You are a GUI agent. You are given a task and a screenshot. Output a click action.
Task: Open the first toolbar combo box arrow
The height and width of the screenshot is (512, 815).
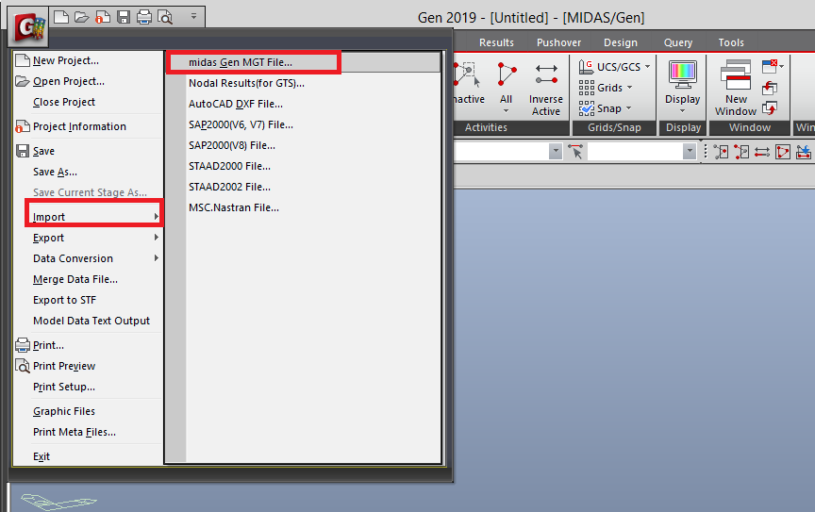(556, 151)
